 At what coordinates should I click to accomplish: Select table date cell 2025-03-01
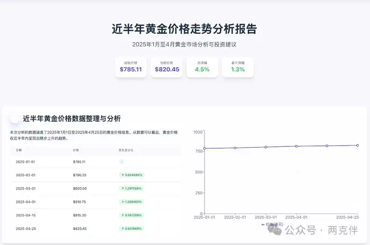click(x=26, y=189)
